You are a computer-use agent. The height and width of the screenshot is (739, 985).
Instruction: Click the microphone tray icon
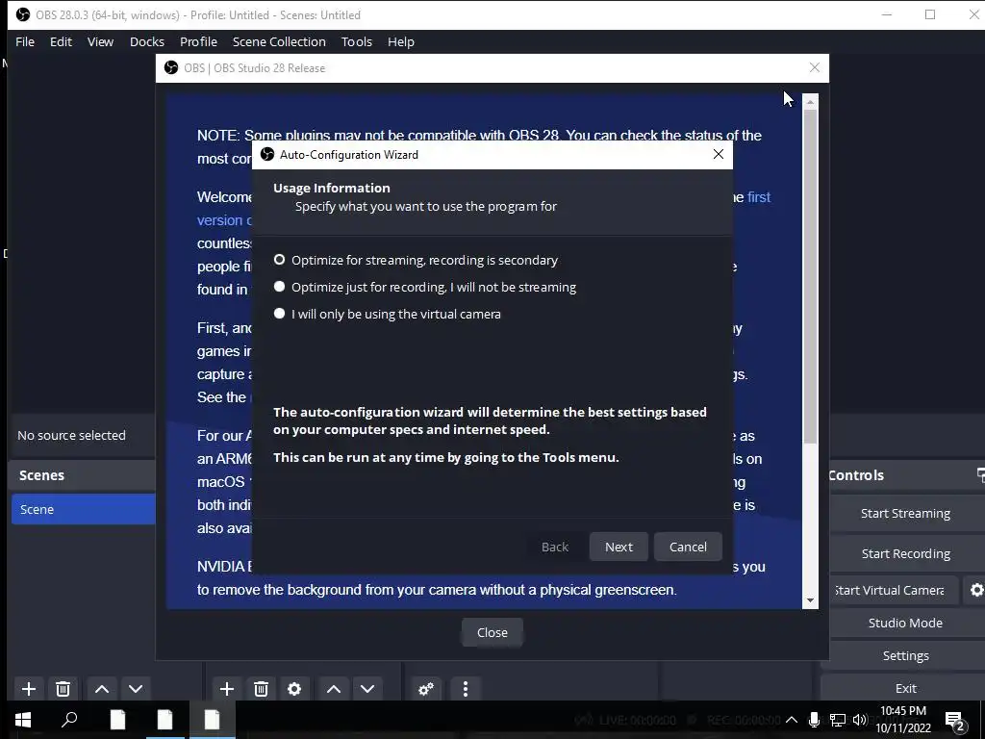pyautogui.click(x=814, y=720)
